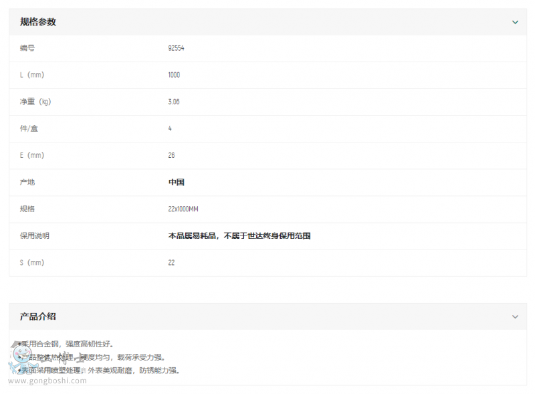Select the net weight value 3.06
Screen dimensions: 535x394
tap(174, 102)
